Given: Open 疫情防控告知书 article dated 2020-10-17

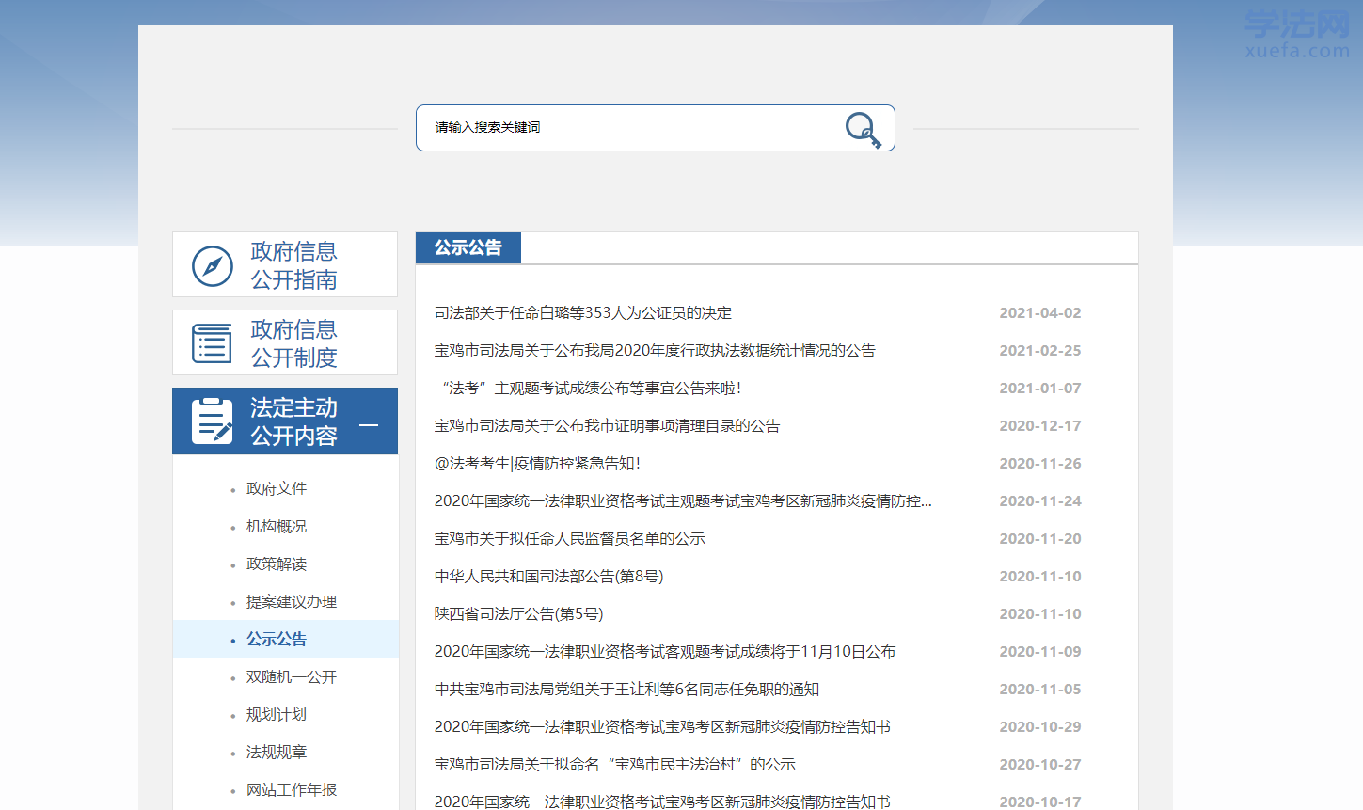Looking at the screenshot, I should point(662,802).
